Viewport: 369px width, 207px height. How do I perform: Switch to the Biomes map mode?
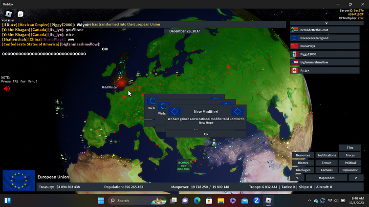click(303, 163)
